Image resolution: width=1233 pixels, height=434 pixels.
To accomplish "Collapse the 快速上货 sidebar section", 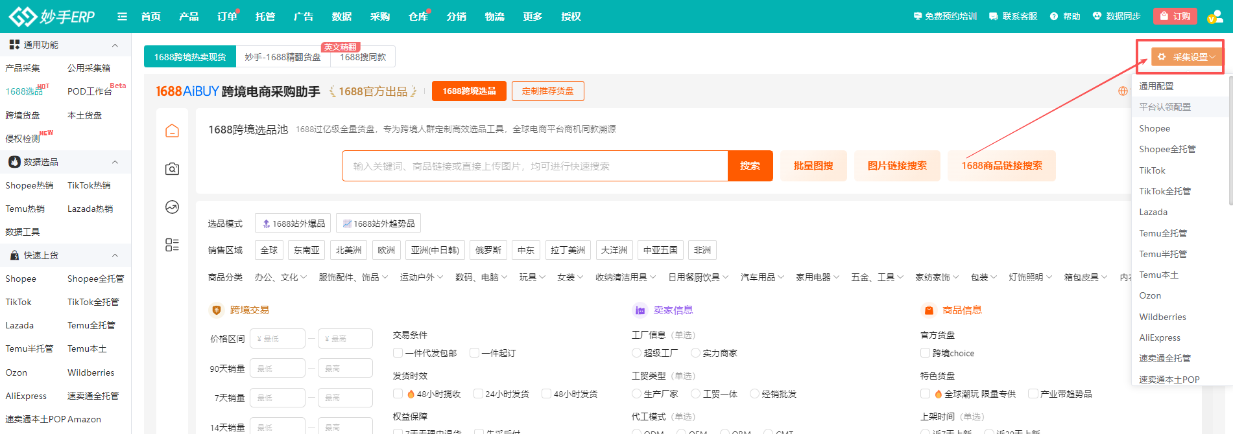I will click(115, 255).
